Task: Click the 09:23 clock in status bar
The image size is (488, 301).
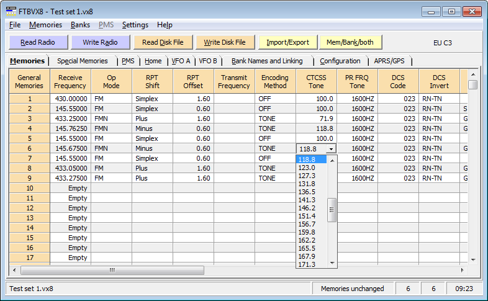Action: coord(464,289)
